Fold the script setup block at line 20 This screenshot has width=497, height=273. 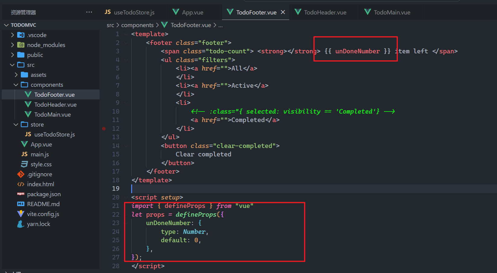[126, 197]
